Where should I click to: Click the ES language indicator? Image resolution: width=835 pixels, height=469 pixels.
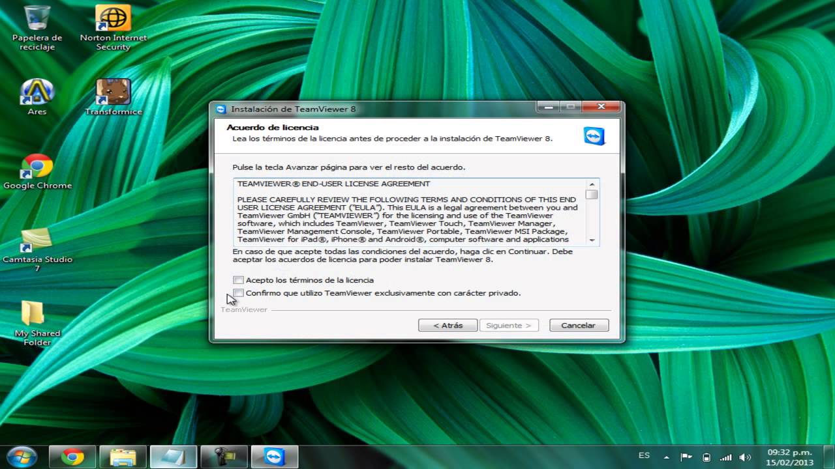(644, 455)
